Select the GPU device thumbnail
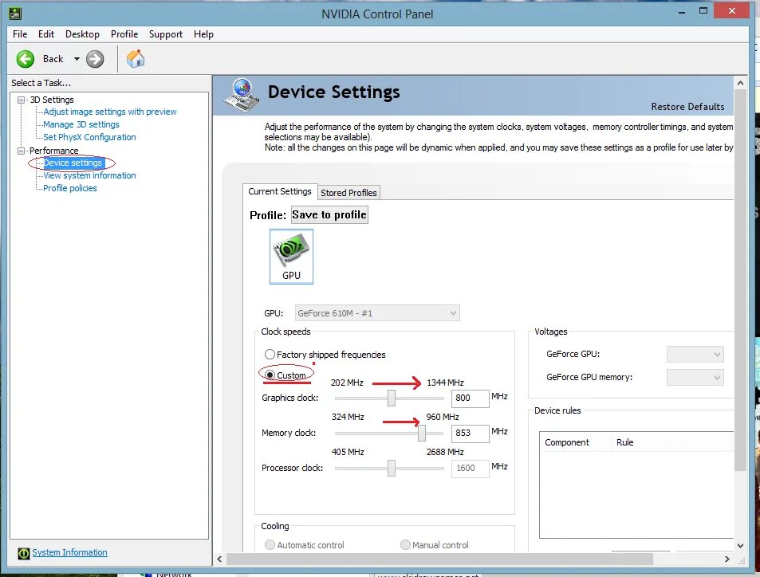 (291, 257)
